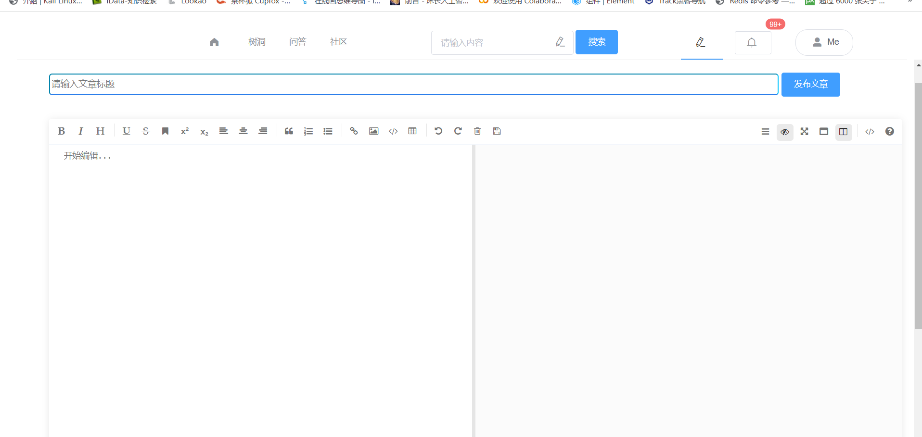Focus the article title input field
This screenshot has width=922, height=437.
(413, 84)
